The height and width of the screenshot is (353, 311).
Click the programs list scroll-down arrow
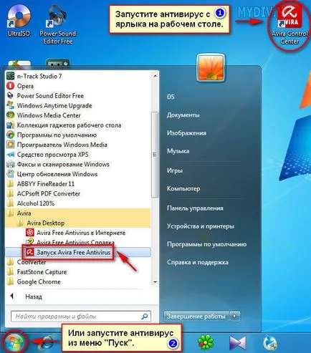pos(155,282)
